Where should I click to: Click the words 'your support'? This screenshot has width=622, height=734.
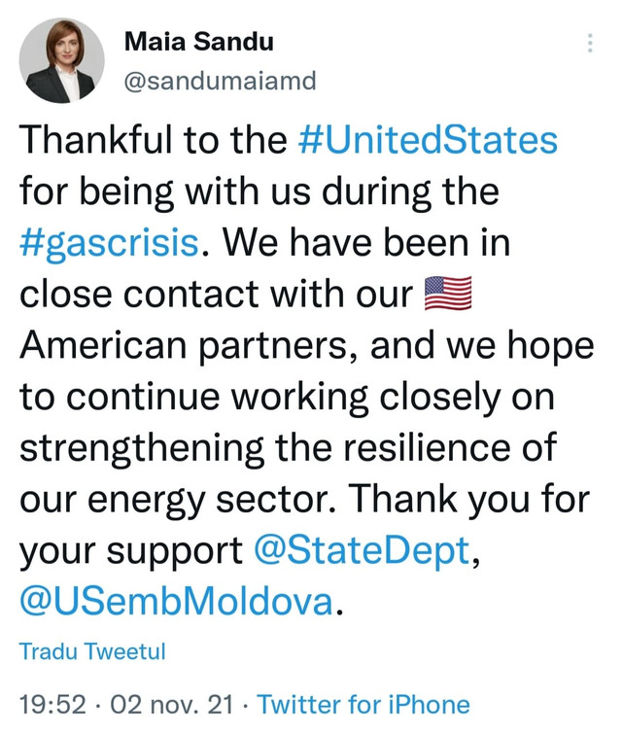coord(131,551)
